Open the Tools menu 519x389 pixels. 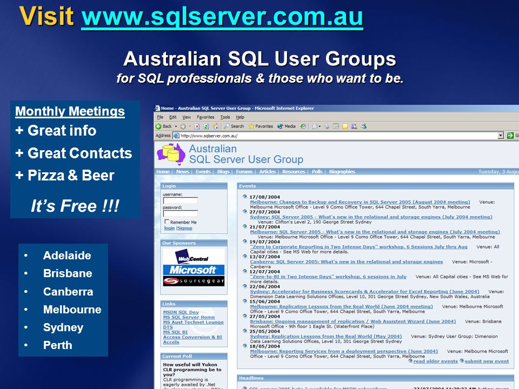tap(225, 117)
